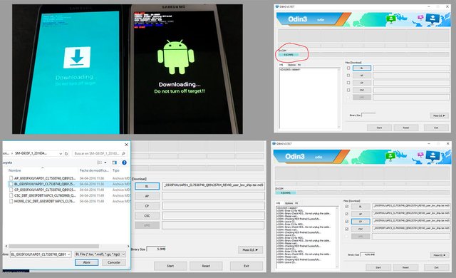Switch to the Options tab in the empty Odin window
The width and height of the screenshot is (456, 278).
[x=291, y=65]
